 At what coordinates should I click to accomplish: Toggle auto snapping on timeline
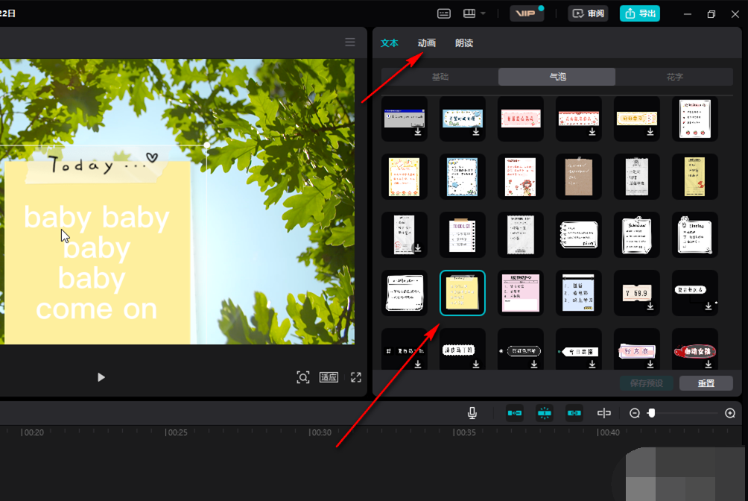545,413
